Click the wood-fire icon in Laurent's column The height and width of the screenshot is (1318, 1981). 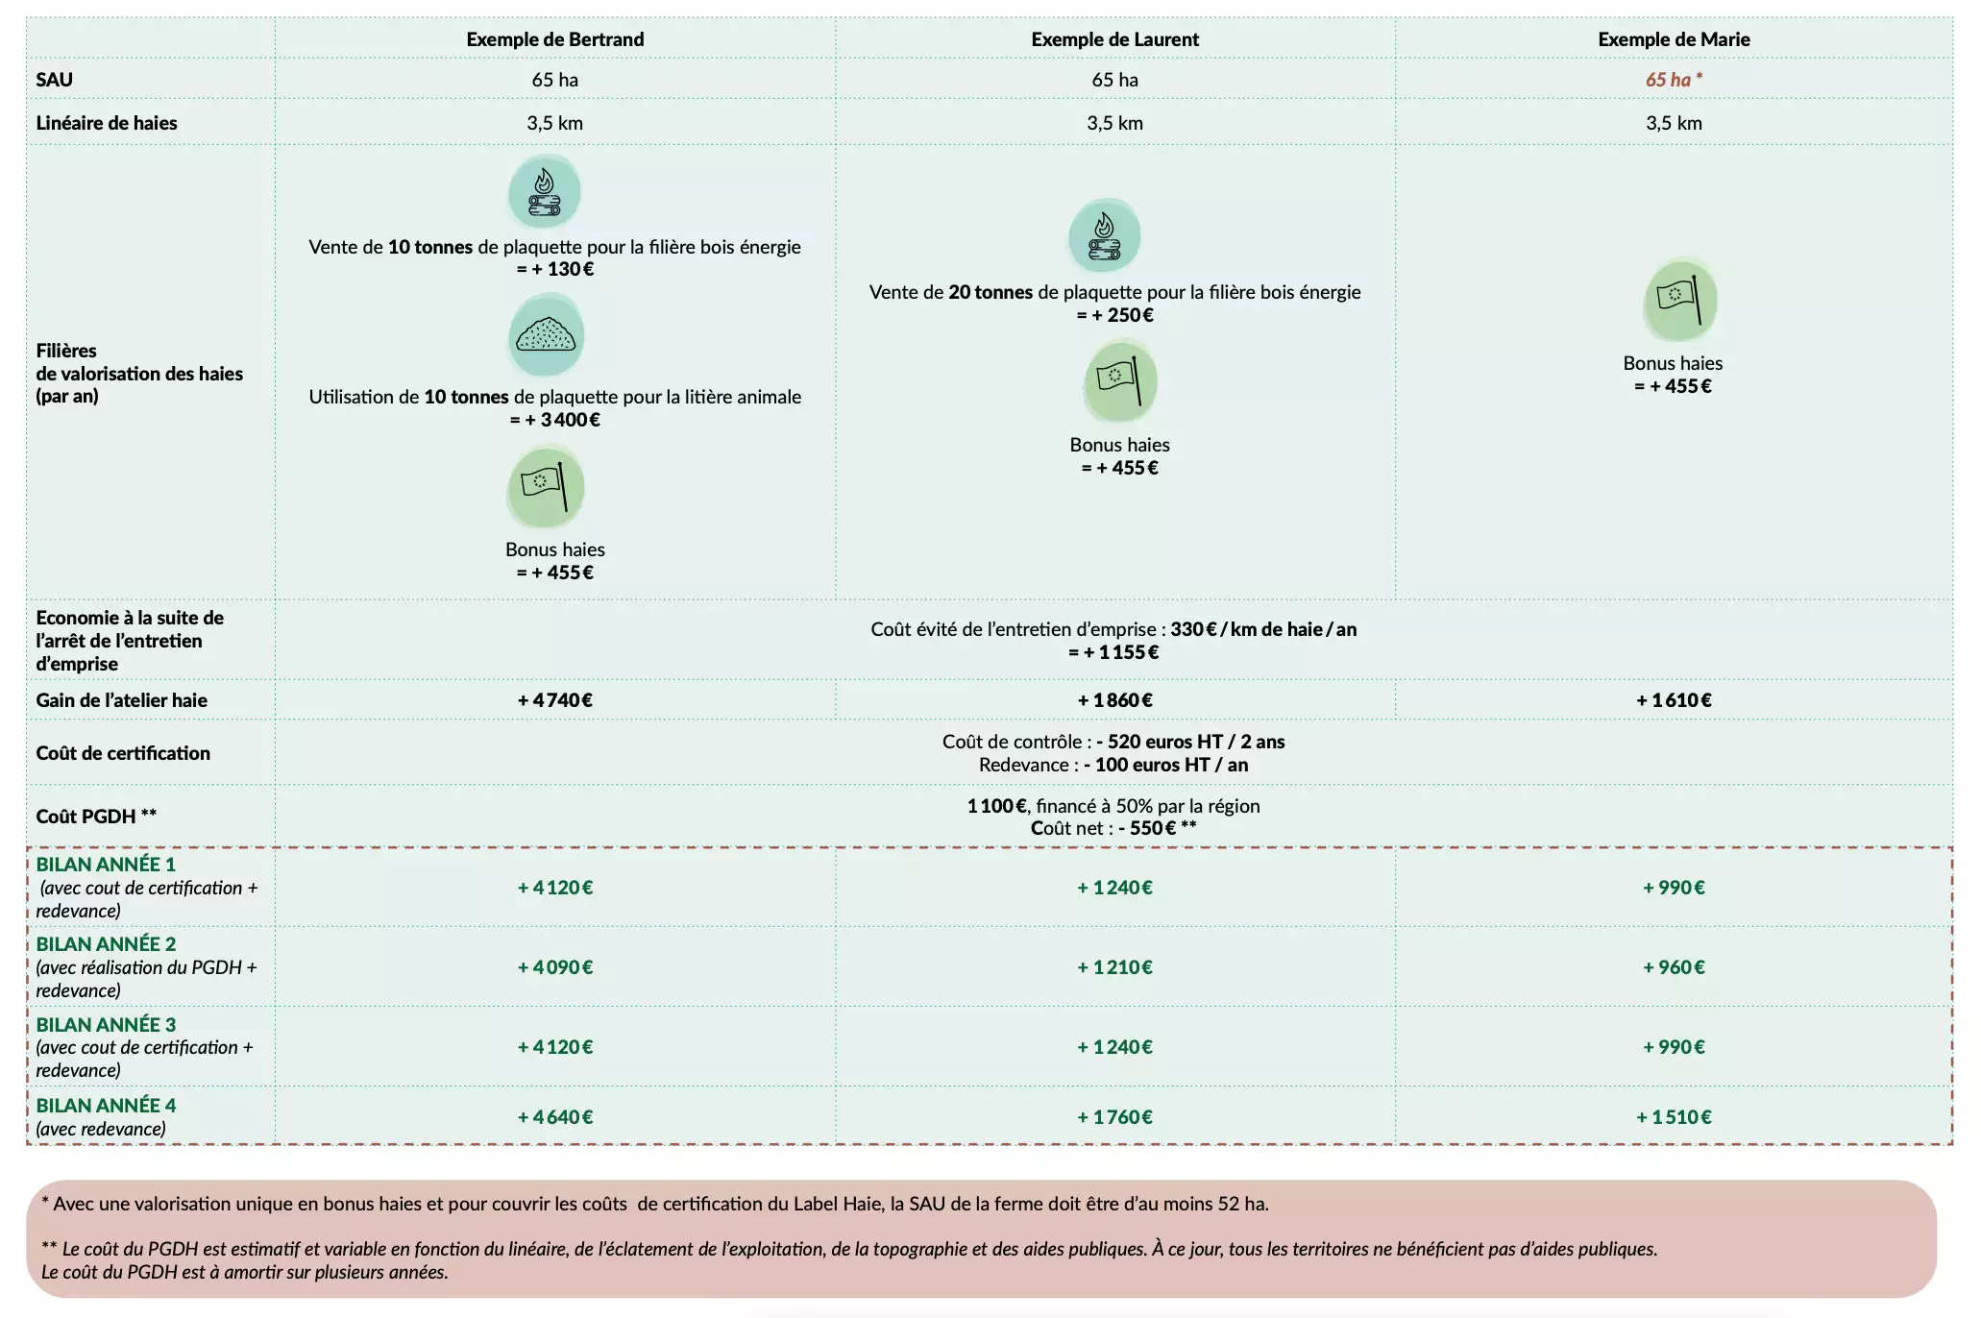coord(1105,237)
